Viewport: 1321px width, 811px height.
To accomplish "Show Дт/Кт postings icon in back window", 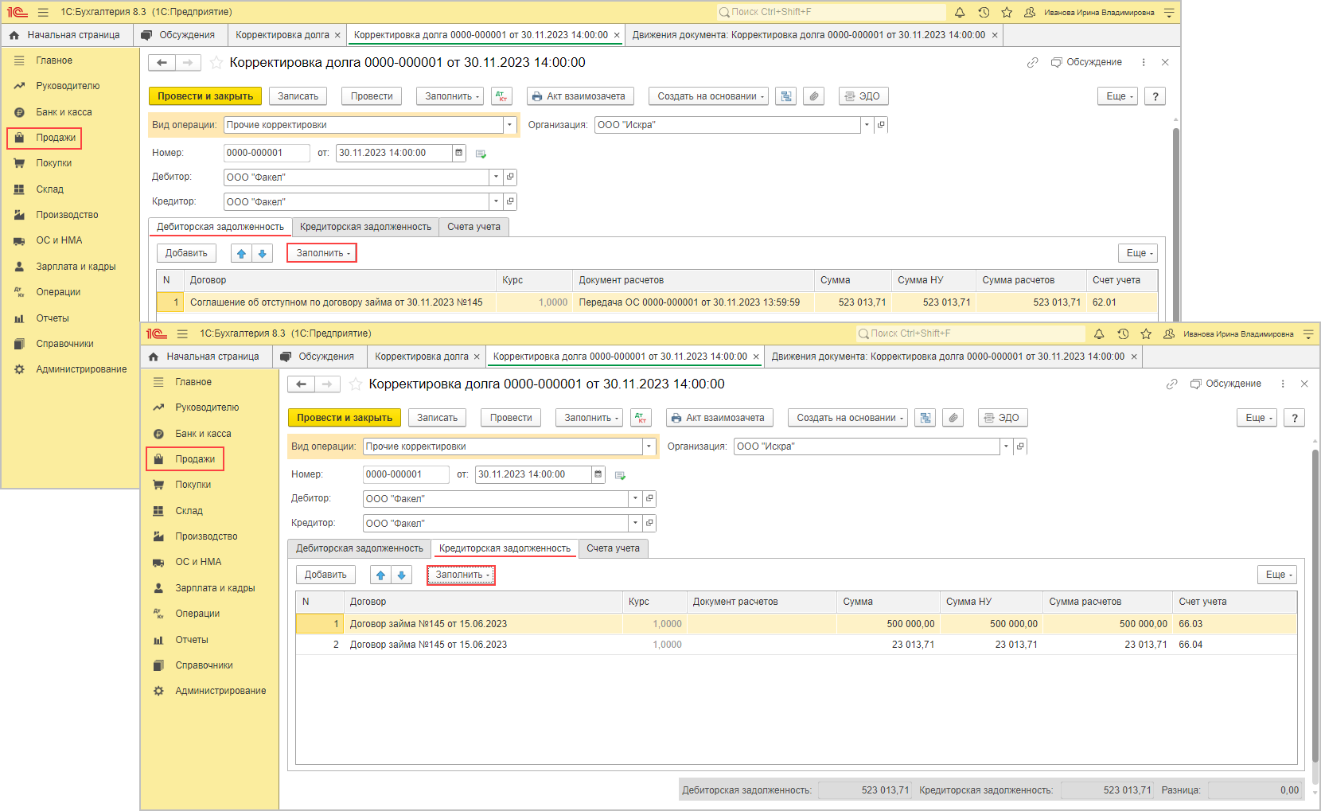I will pos(501,96).
